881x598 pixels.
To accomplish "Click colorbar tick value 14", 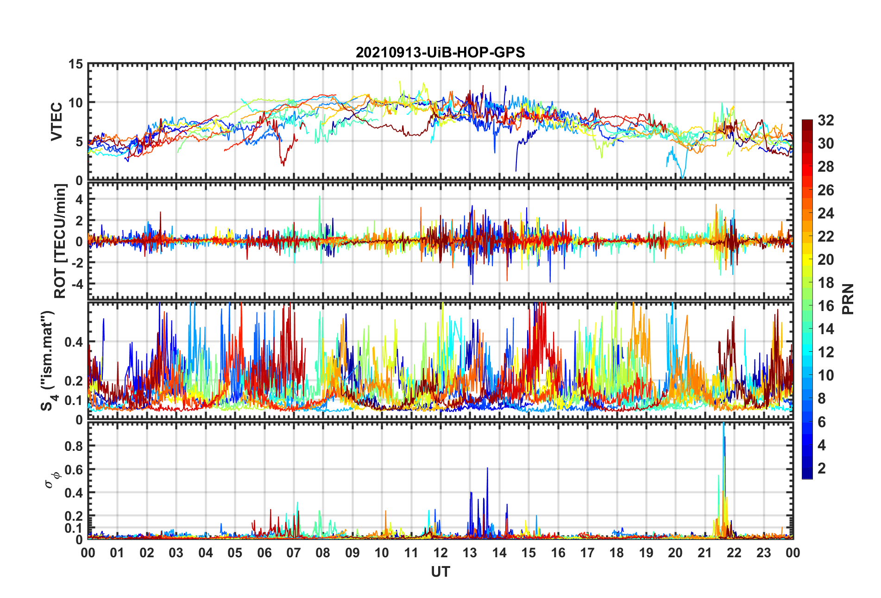I will [825, 329].
